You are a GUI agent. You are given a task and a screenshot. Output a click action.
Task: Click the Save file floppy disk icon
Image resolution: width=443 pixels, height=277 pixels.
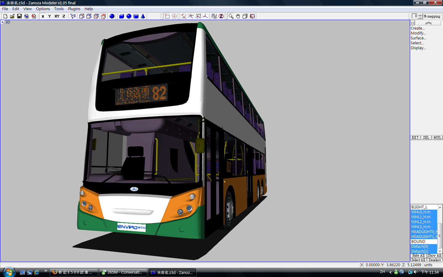tap(19, 16)
